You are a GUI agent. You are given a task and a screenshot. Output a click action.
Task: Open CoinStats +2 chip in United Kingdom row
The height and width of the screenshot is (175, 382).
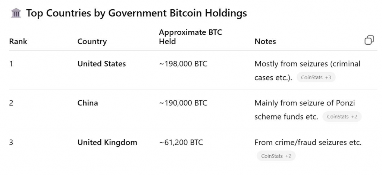(x=276, y=156)
